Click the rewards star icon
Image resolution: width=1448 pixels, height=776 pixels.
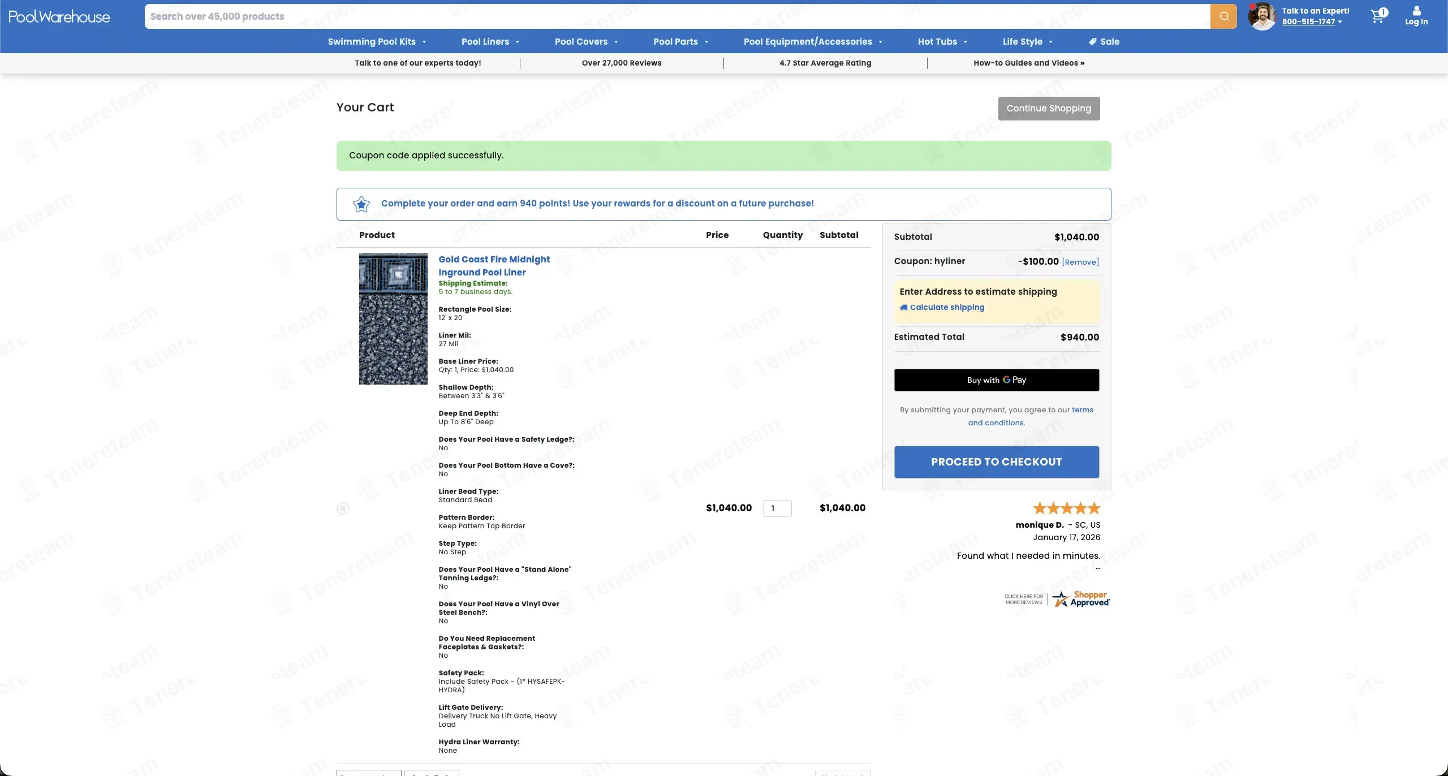pyautogui.click(x=361, y=204)
